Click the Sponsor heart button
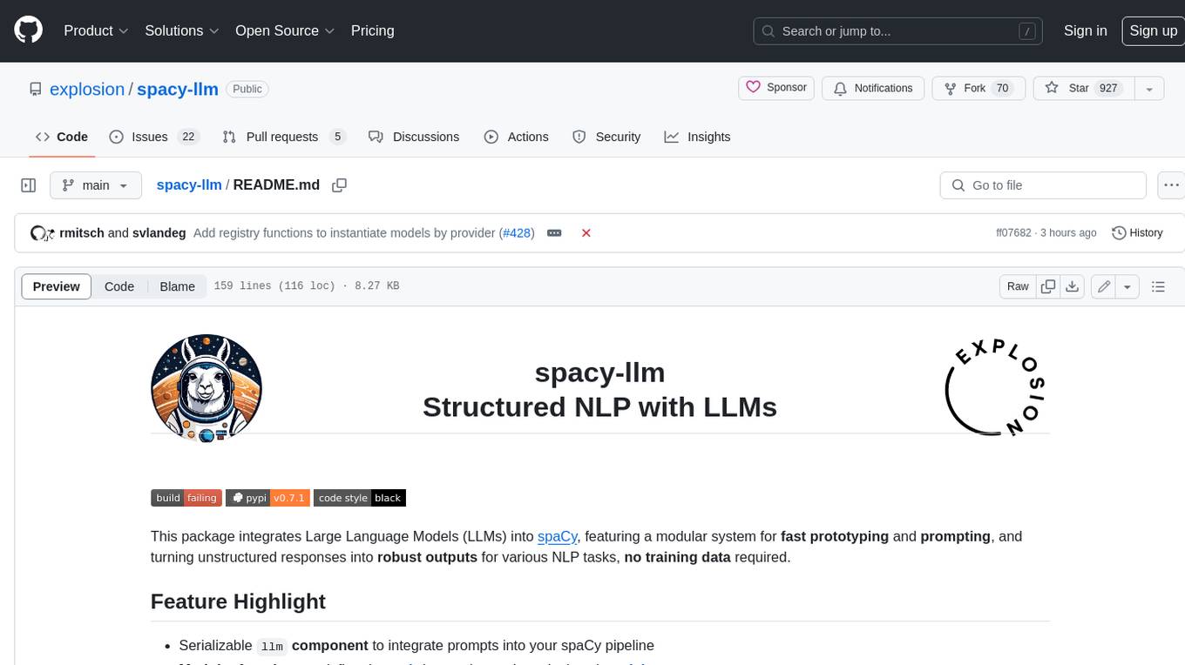The height and width of the screenshot is (665, 1185). click(776, 88)
